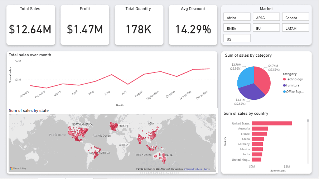Select the United Kingdom sales bar
319x179 pixels.
(257, 160)
